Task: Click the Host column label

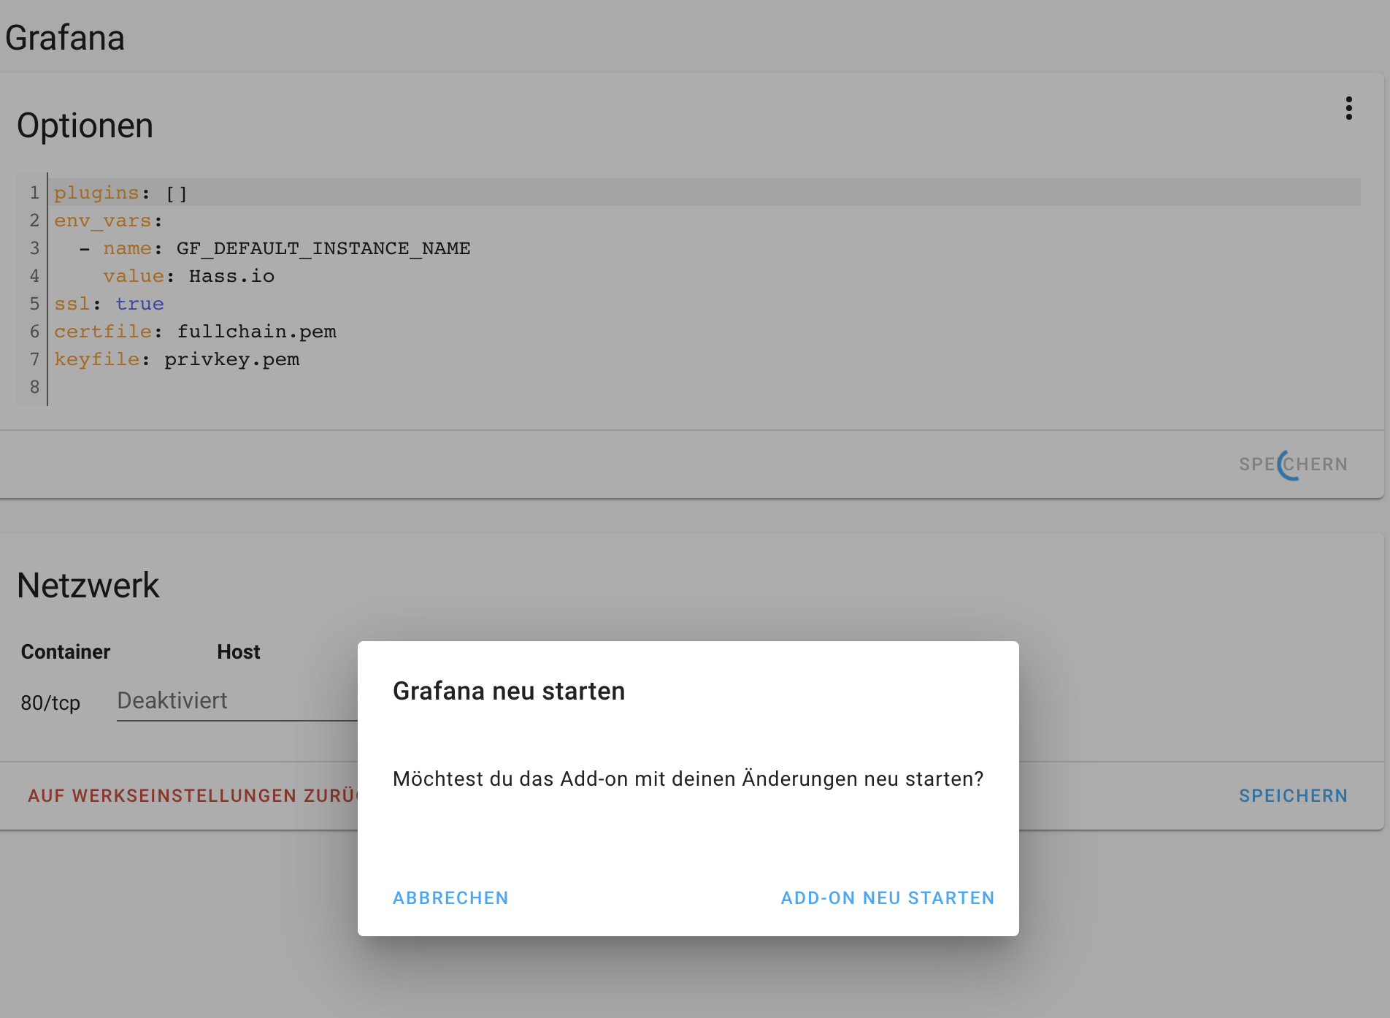Action: point(238,651)
